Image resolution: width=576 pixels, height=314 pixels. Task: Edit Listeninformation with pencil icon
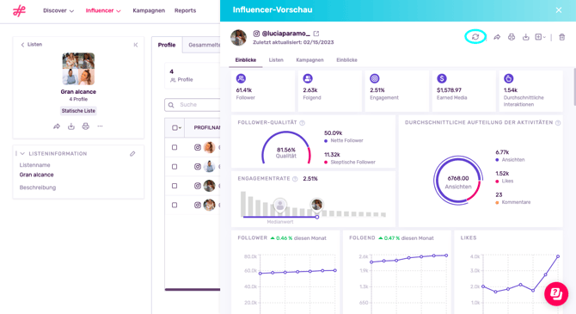132,154
